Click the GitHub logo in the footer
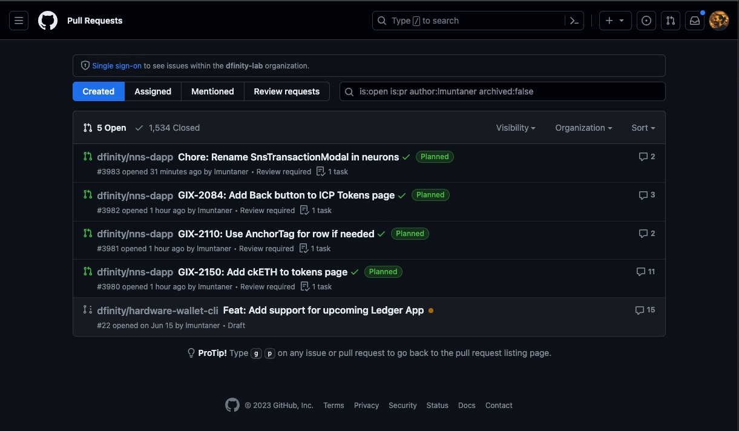The height and width of the screenshot is (431, 739). click(232, 405)
